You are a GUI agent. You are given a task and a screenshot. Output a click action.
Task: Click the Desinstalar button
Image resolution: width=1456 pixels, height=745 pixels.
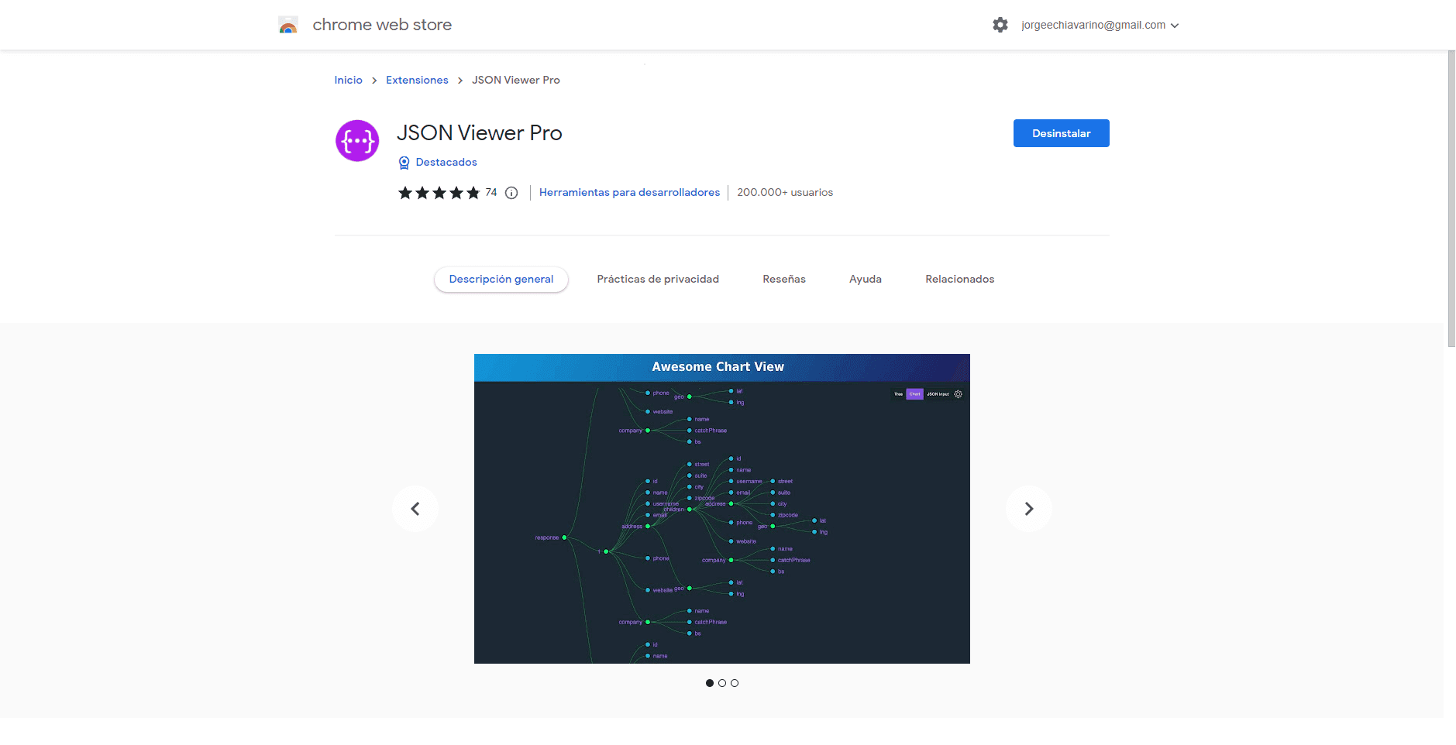point(1062,133)
